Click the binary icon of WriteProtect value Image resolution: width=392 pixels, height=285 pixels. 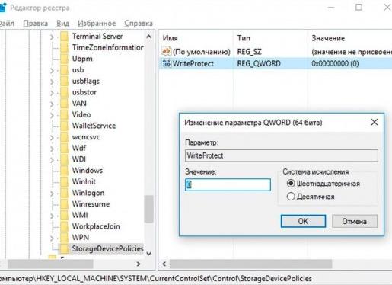(x=167, y=63)
